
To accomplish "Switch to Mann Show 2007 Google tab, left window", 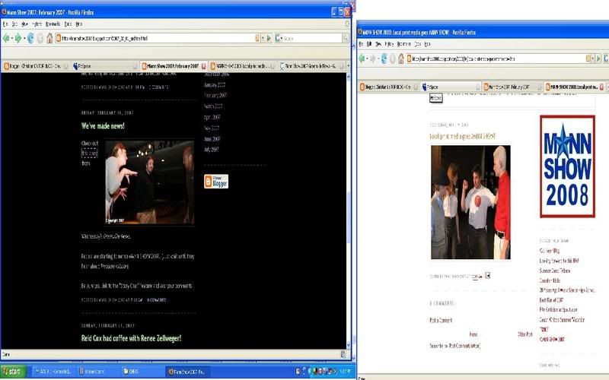I will coord(311,66).
